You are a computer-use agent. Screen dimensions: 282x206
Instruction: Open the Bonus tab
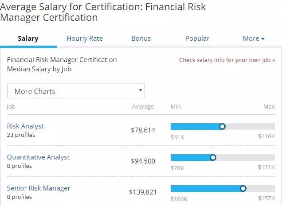click(x=141, y=39)
